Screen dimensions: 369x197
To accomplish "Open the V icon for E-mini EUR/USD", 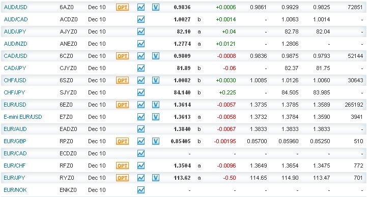I will 156,117.
